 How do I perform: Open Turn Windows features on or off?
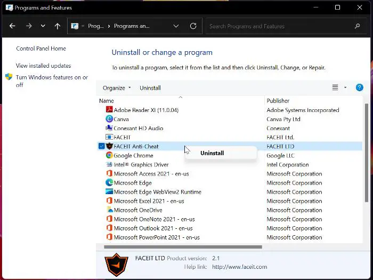point(52,81)
